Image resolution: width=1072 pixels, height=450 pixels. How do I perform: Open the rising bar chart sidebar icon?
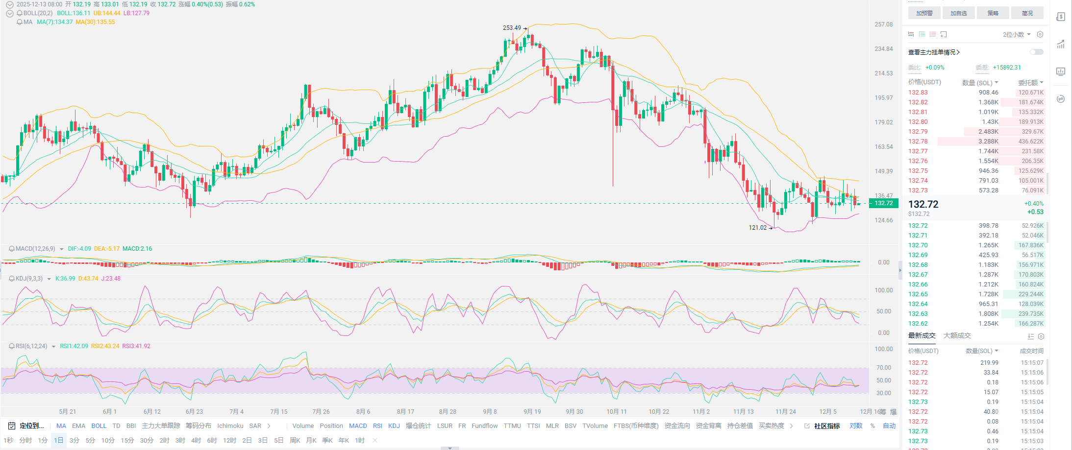(1061, 44)
